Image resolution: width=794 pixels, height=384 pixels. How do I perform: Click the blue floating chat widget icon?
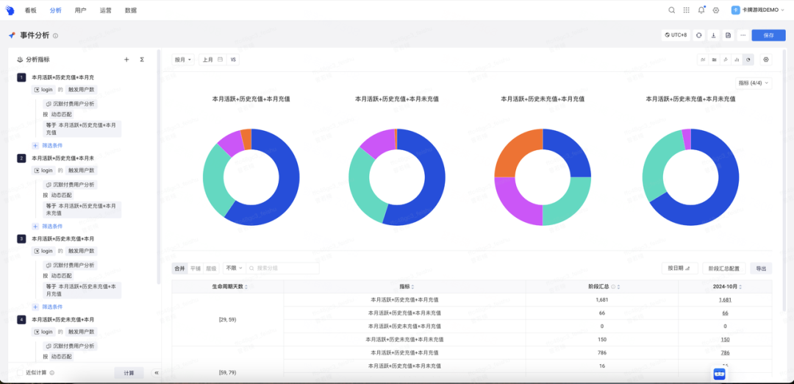pos(719,374)
